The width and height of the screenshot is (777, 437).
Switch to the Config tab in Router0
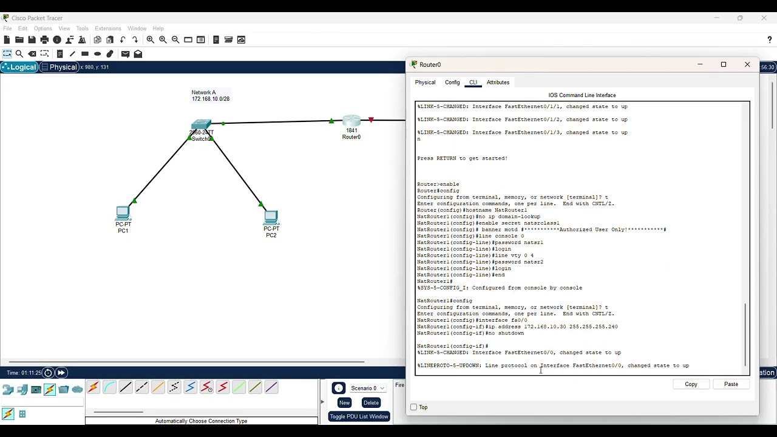452,83
